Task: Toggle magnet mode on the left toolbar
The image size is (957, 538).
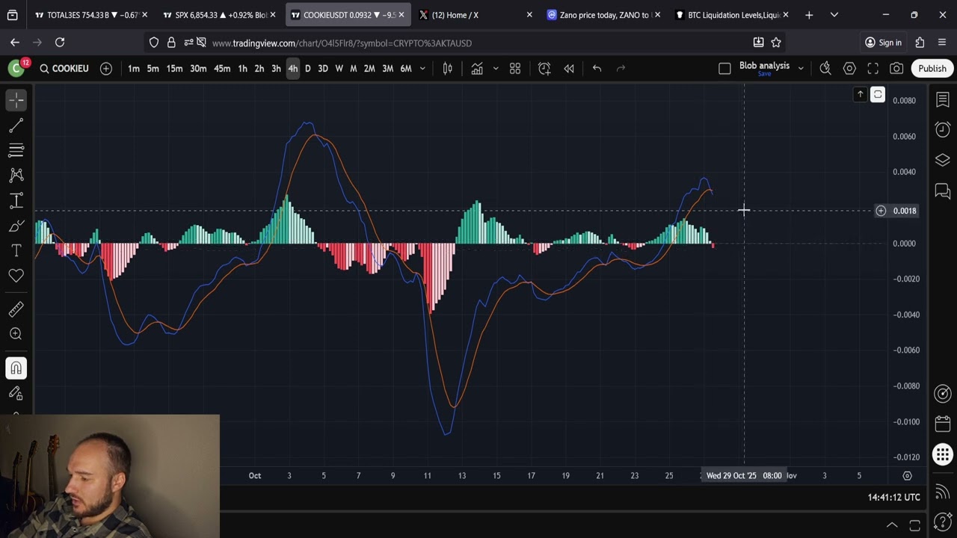Action: [16, 368]
